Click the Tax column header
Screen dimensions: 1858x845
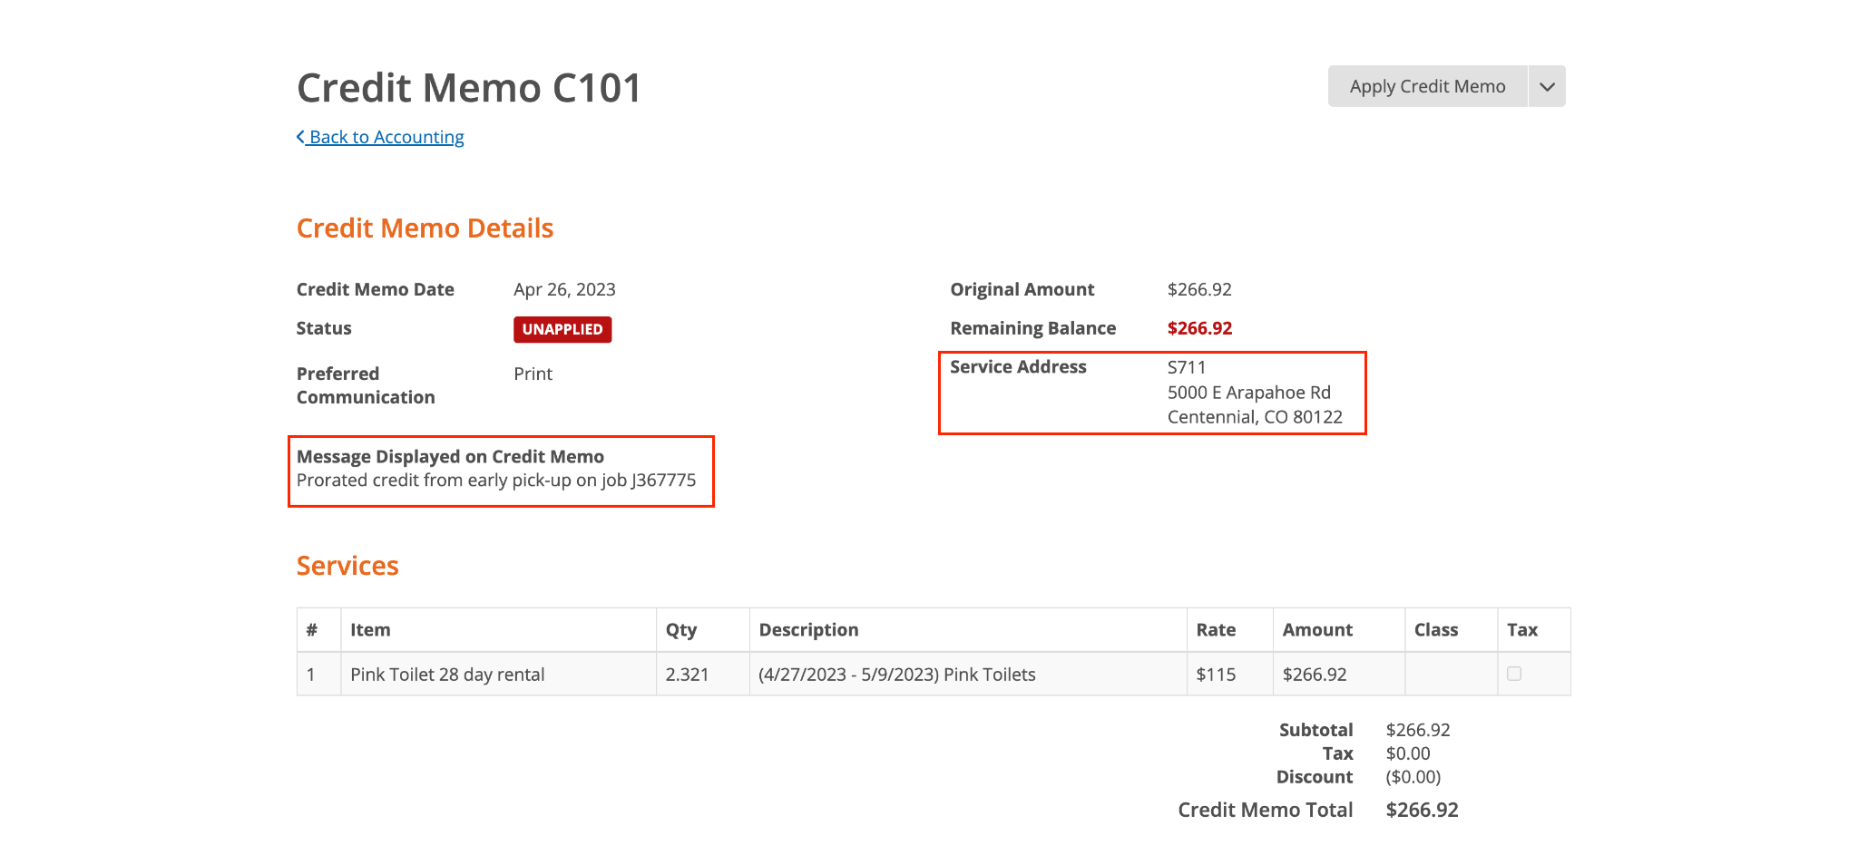pos(1522,630)
